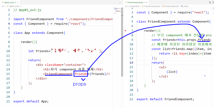Click the JS file icon on FriendComponent.js tab
The image size is (214, 108).
click(x=126, y=2)
